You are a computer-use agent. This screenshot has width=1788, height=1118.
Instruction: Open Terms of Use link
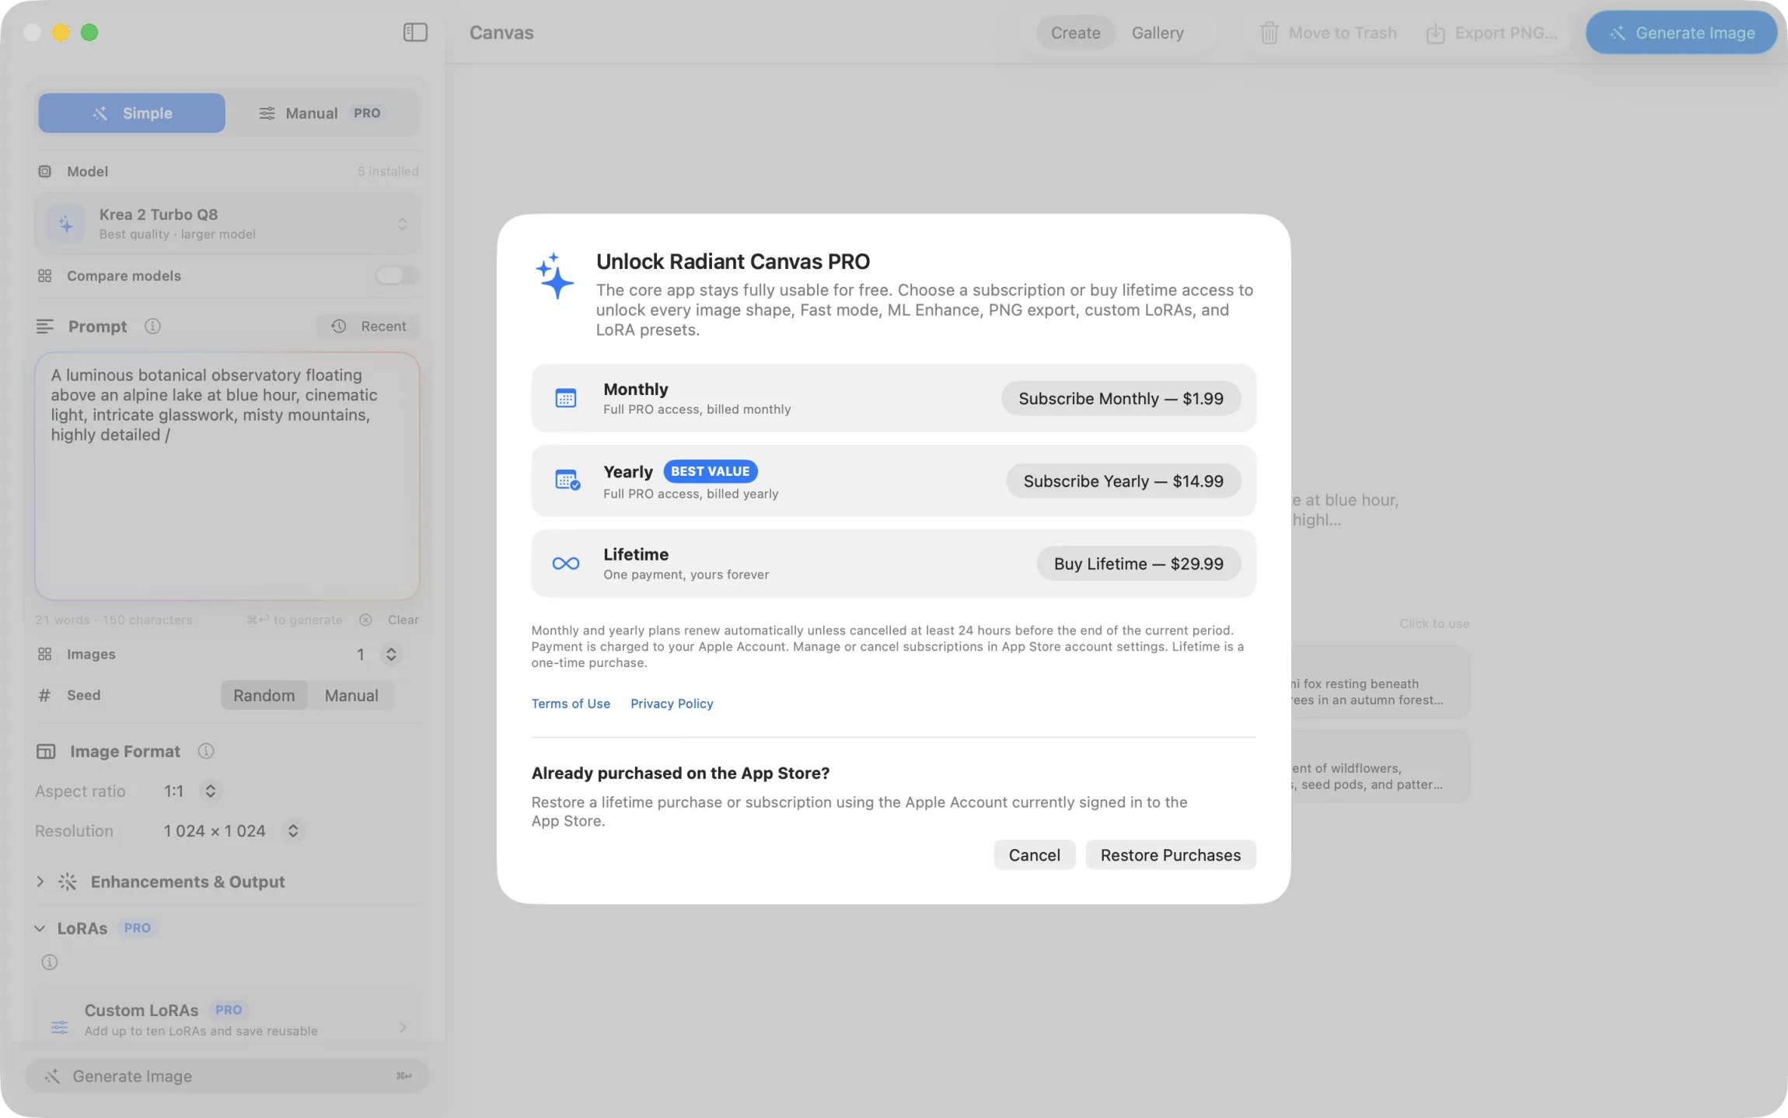tap(571, 704)
